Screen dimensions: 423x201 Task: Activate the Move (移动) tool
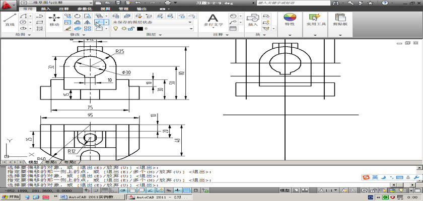54,20
